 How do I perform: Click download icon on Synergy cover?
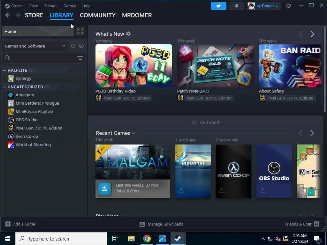coord(181,190)
